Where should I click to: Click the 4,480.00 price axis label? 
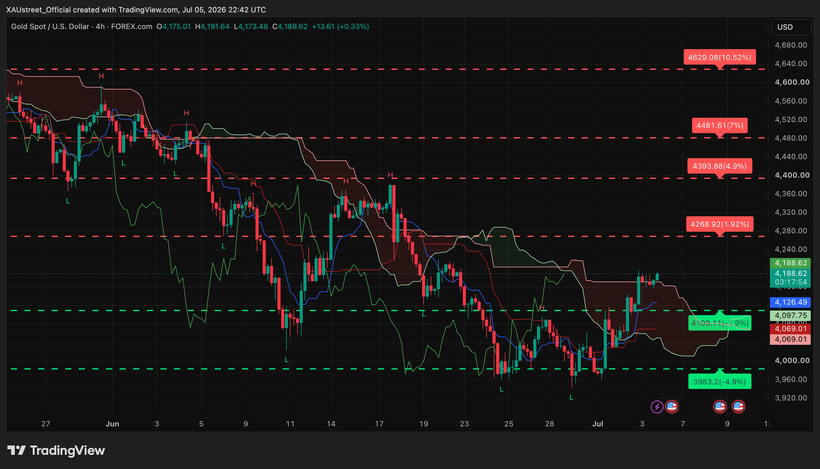click(791, 138)
